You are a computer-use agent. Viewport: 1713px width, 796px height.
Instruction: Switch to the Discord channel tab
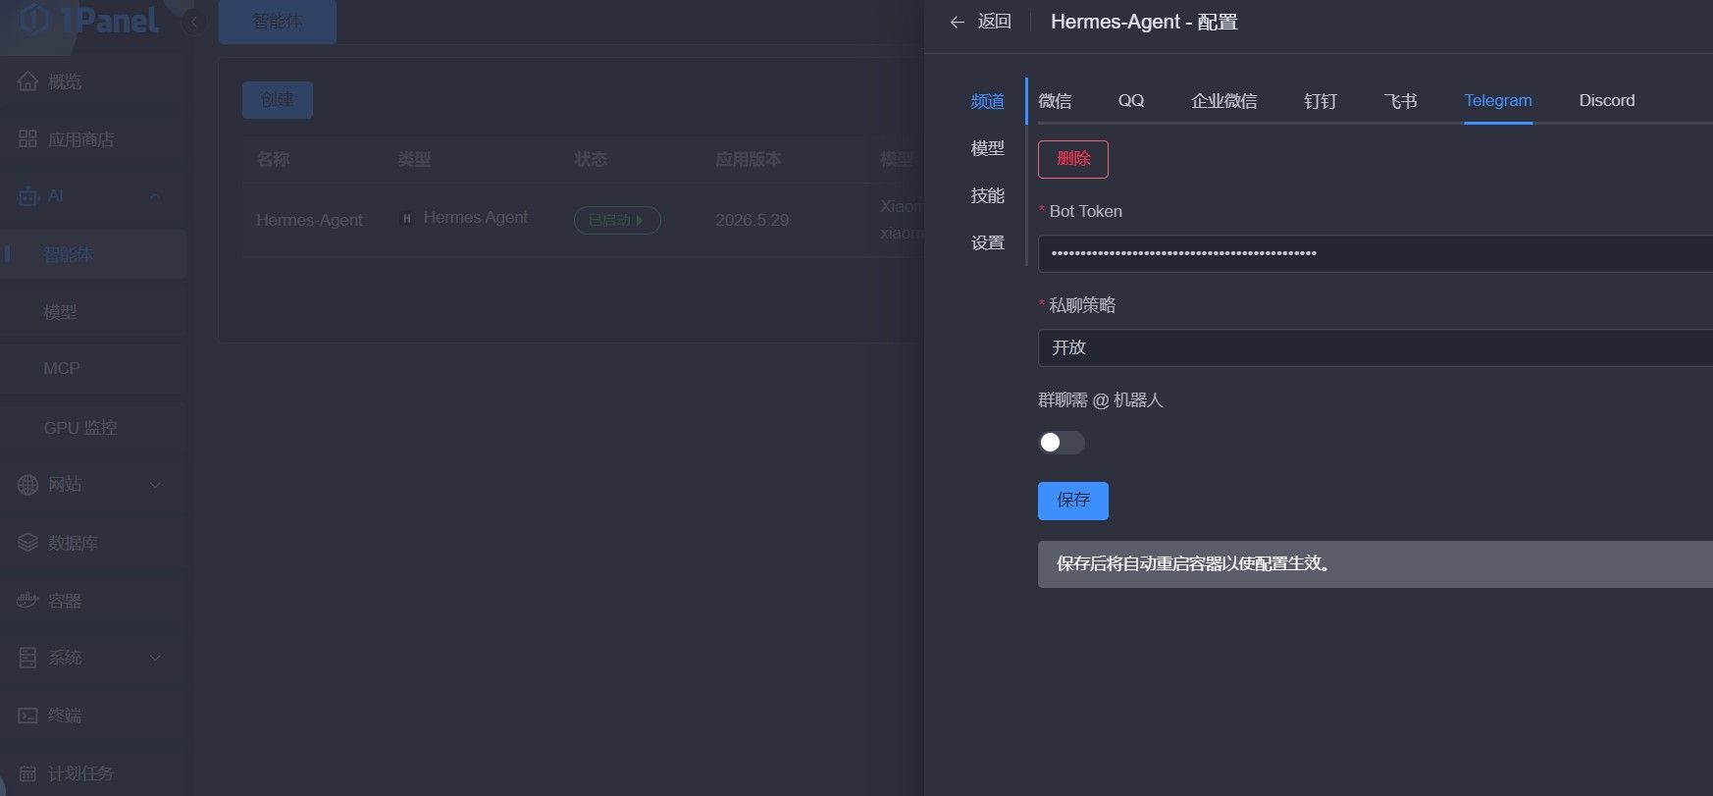1606,100
